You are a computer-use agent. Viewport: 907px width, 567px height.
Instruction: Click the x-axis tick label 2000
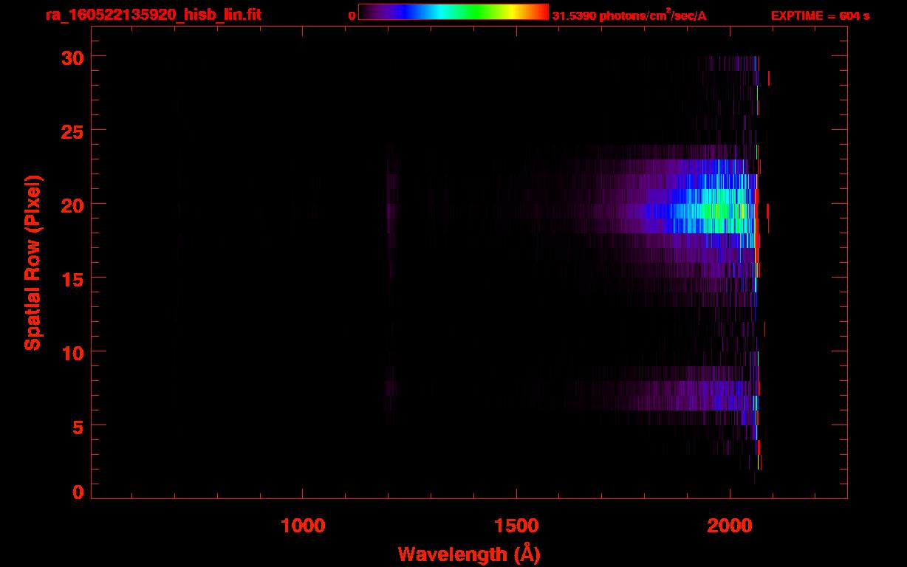tap(730, 526)
